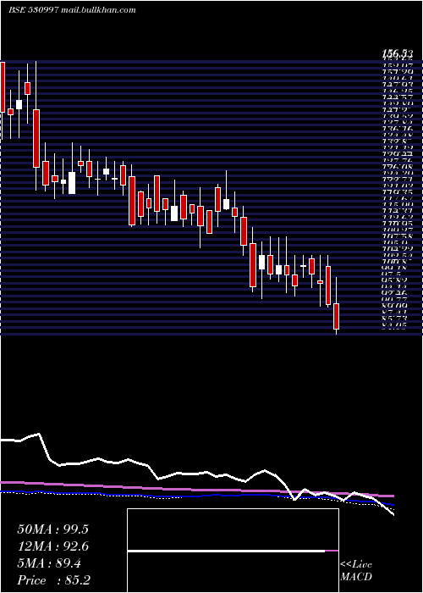Click the BSE 530997 mail.bullkhan.com header text
This screenshot has height=593, width=423.
[x=72, y=10]
